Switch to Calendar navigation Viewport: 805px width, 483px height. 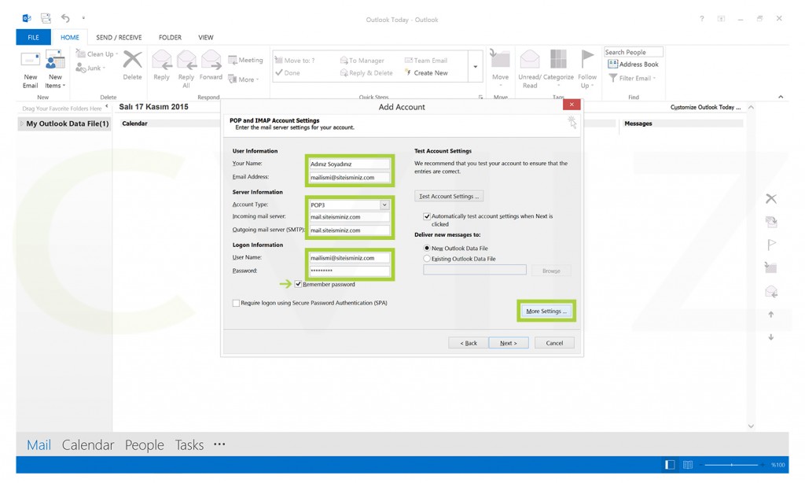pyautogui.click(x=88, y=445)
